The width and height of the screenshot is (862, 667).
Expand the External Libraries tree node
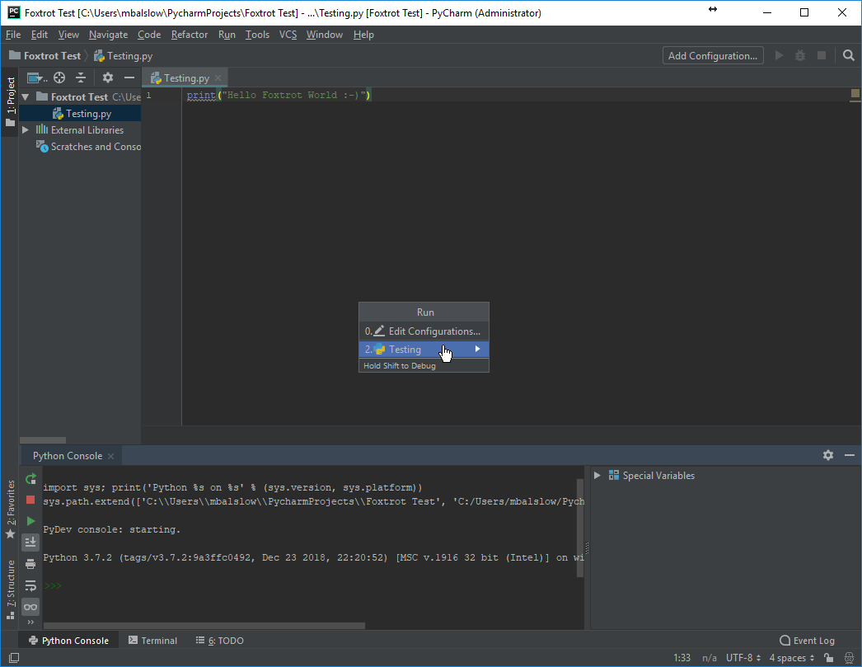coord(26,130)
